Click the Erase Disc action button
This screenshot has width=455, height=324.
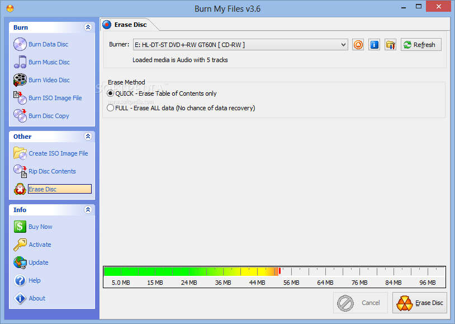[420, 303]
